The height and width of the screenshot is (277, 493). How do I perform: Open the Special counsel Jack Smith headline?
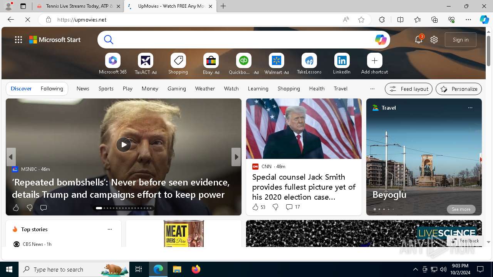coord(304,187)
